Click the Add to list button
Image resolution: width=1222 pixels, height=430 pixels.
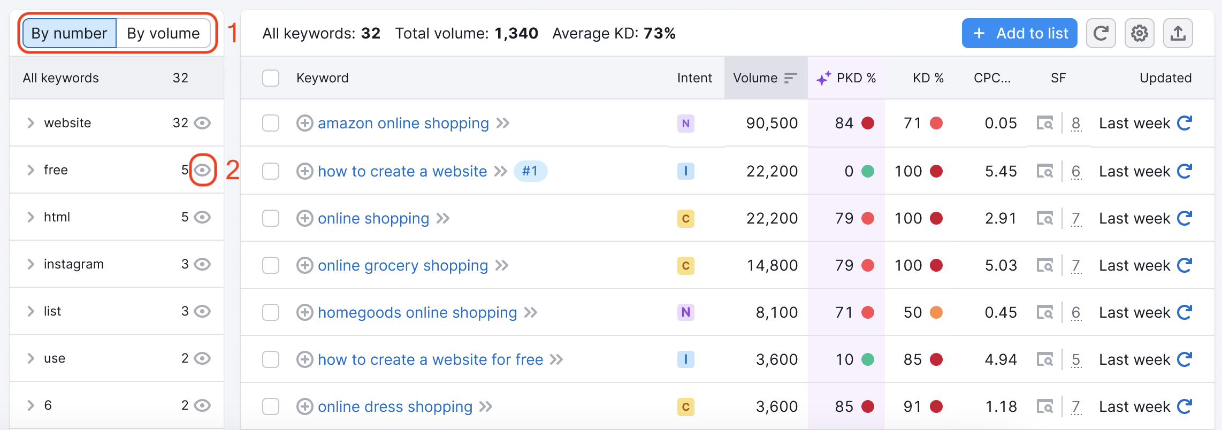(x=1019, y=33)
